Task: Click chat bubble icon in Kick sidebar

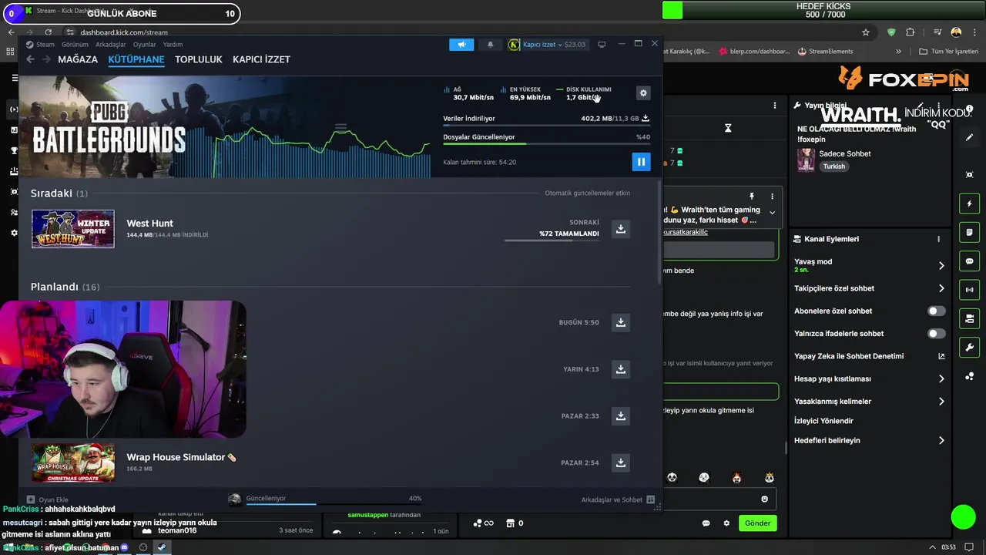Action: tap(969, 261)
